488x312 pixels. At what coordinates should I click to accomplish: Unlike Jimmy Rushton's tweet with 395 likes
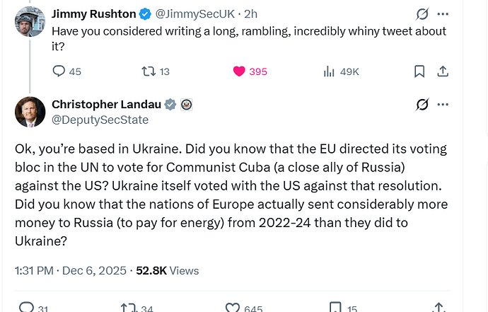pos(238,71)
